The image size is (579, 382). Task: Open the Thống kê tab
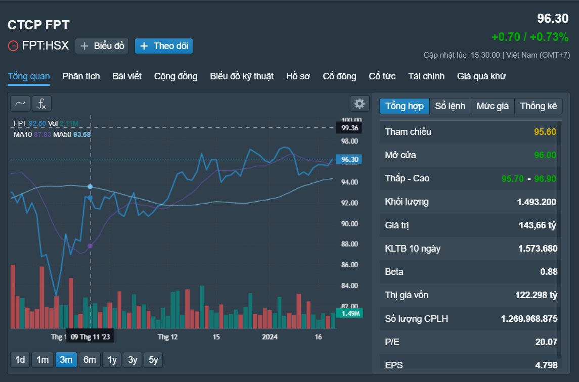click(539, 106)
